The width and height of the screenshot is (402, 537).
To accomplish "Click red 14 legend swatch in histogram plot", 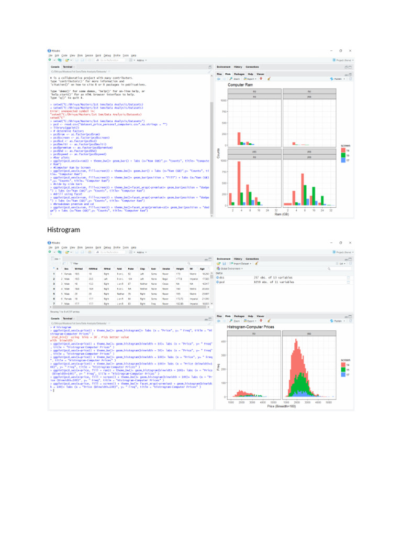I will 343,365.
